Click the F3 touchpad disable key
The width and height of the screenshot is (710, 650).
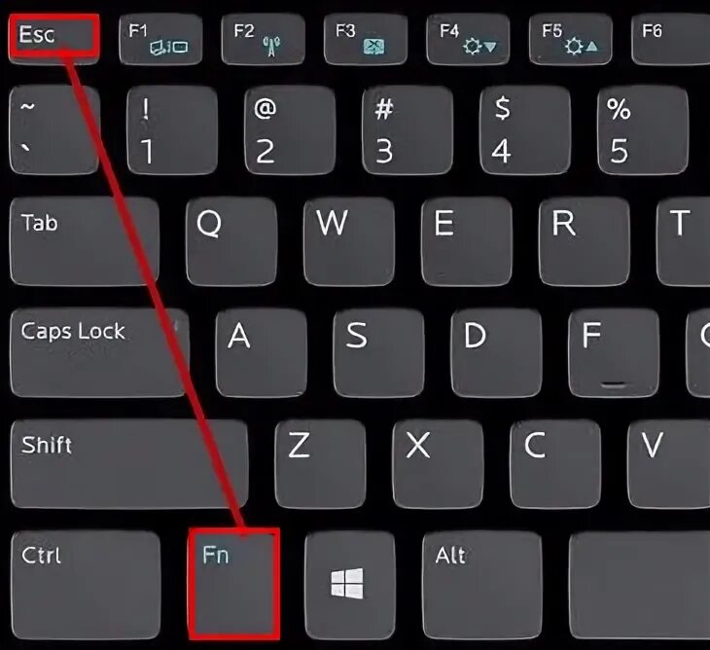366,39
